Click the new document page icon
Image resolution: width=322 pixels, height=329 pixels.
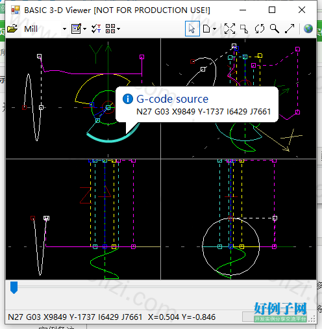pyautogui.click(x=206, y=29)
